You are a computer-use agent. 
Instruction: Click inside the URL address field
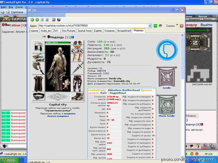pyautogui.click(x=93, y=26)
